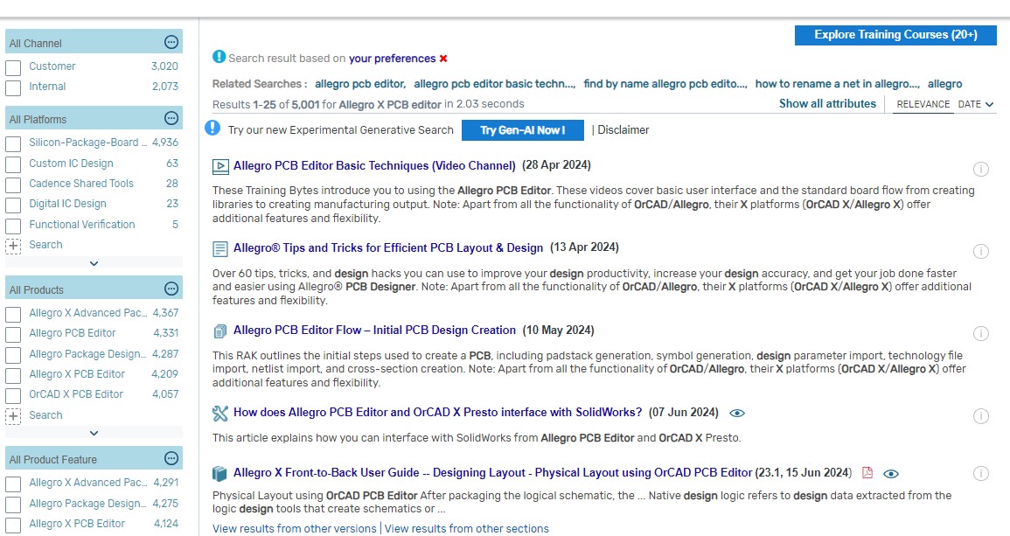Image resolution: width=1010 pixels, height=536 pixels.
Task: Check the Silicon-Package-Board platform checkbox
Action: click(x=13, y=142)
